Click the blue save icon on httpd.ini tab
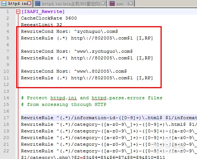The width and height of the screenshot is (197, 159). tap(4, 4)
